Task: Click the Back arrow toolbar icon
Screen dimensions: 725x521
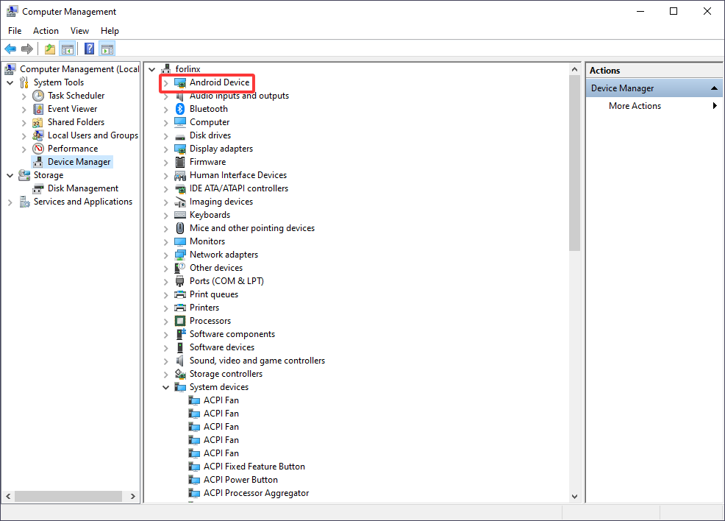Action: pyautogui.click(x=10, y=49)
